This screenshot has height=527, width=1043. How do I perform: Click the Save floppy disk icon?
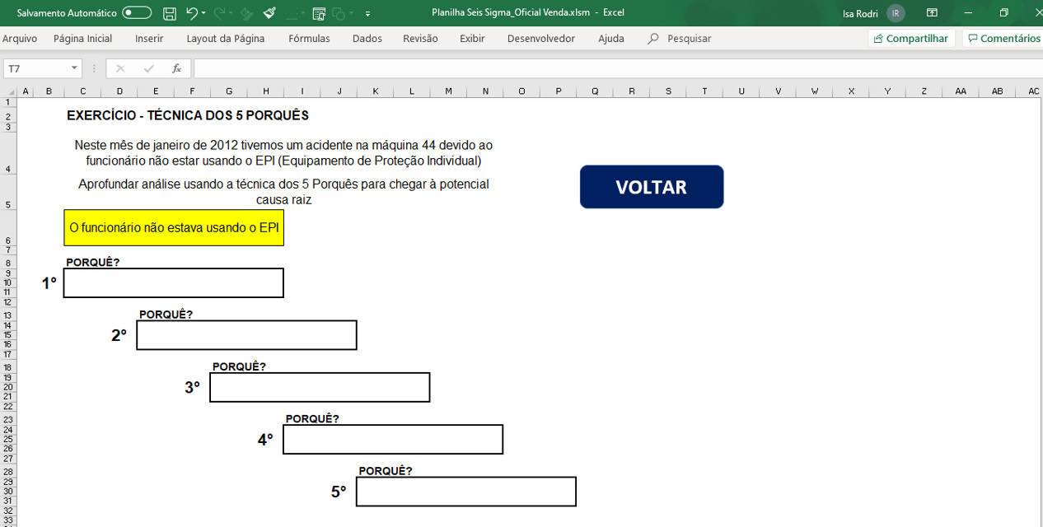(170, 13)
